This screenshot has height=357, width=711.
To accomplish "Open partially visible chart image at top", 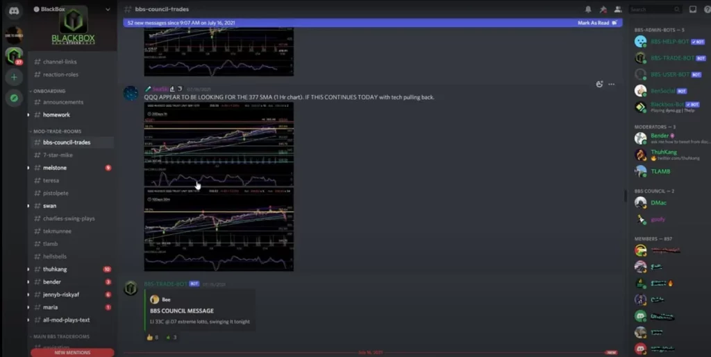I will (x=219, y=51).
